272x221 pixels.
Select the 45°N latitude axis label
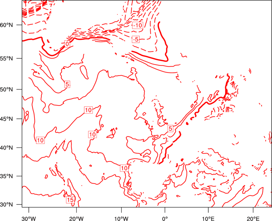(x=6, y=119)
